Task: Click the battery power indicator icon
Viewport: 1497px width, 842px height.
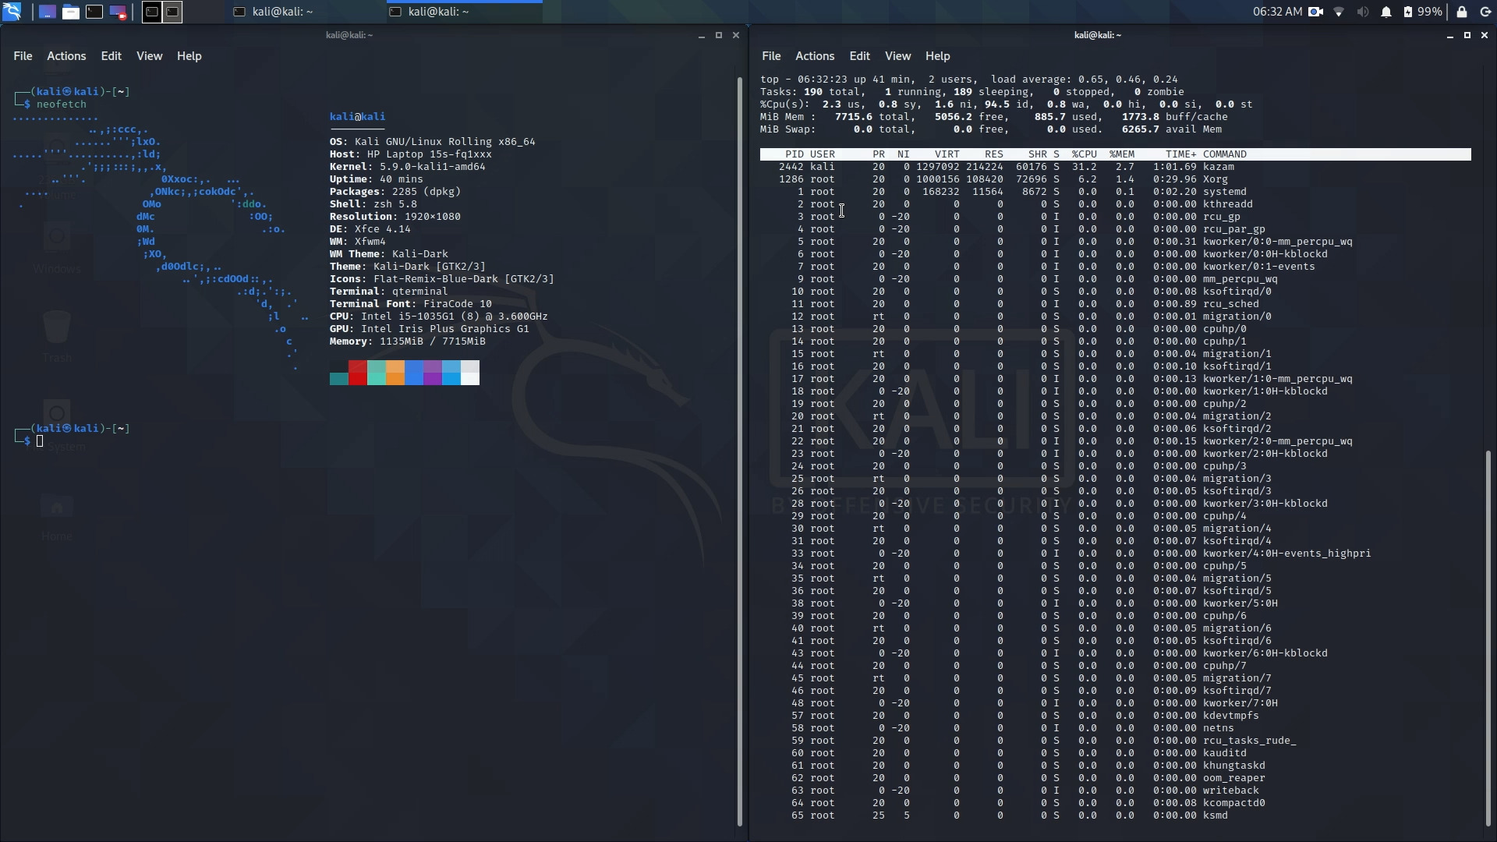Action: pos(1408,12)
